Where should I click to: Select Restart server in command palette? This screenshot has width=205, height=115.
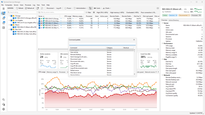pyautogui.click(x=75, y=70)
